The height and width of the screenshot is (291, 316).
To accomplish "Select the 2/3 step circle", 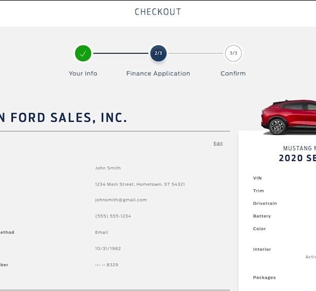I will tap(158, 53).
